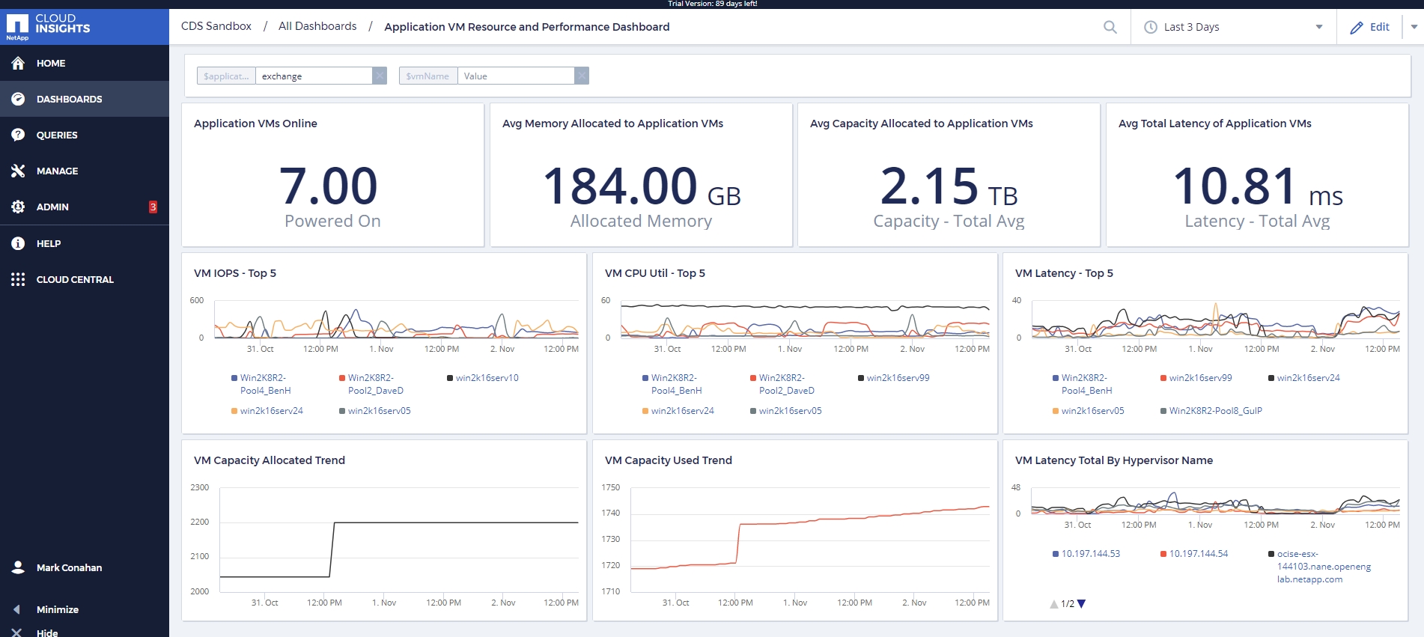
Task: Click the search magnifier icon
Action: [x=1110, y=27]
